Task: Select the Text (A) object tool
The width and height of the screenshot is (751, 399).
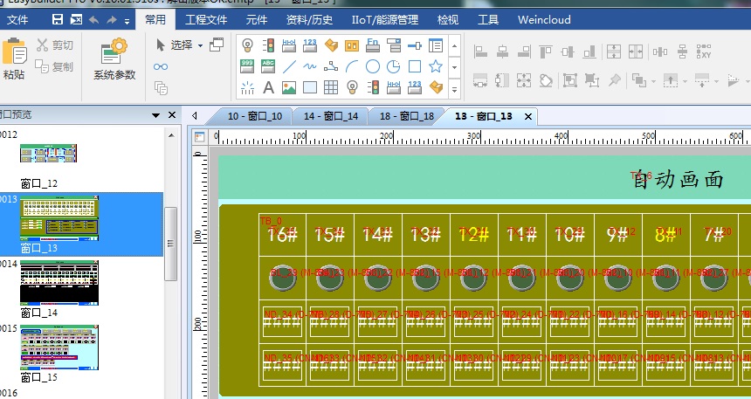Action: pos(268,87)
